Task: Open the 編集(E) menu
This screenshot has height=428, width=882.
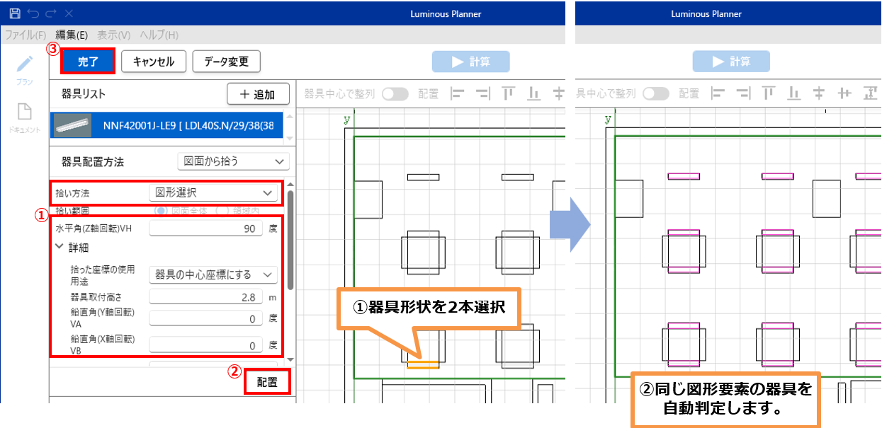Action: [72, 35]
